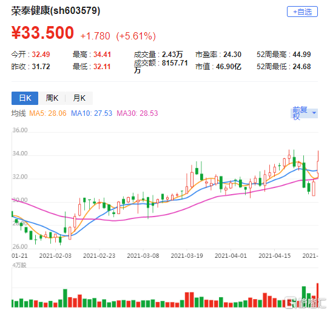The image size is (330, 313).
Task: Click the 52周最高 value 44.99
Action: (x=301, y=55)
